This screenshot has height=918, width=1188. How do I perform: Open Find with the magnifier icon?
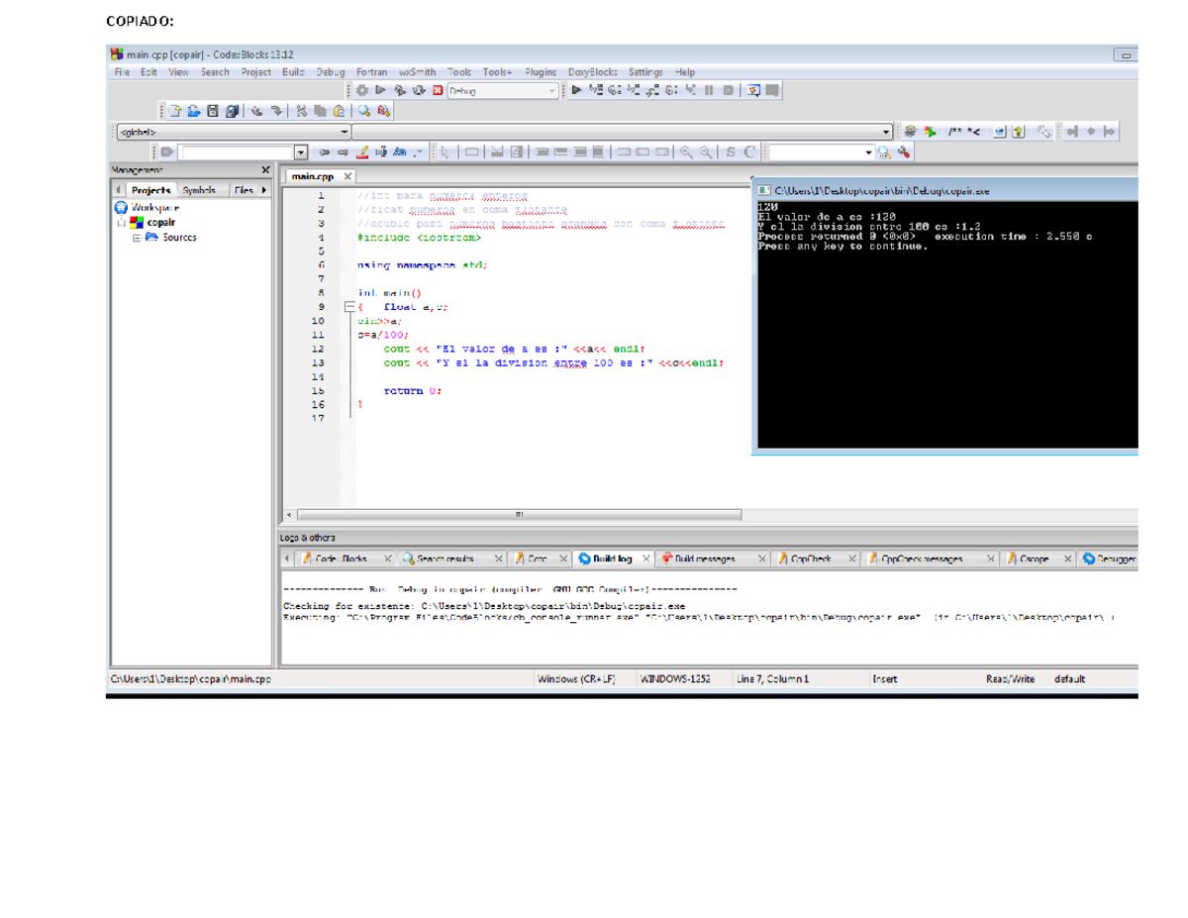363,110
